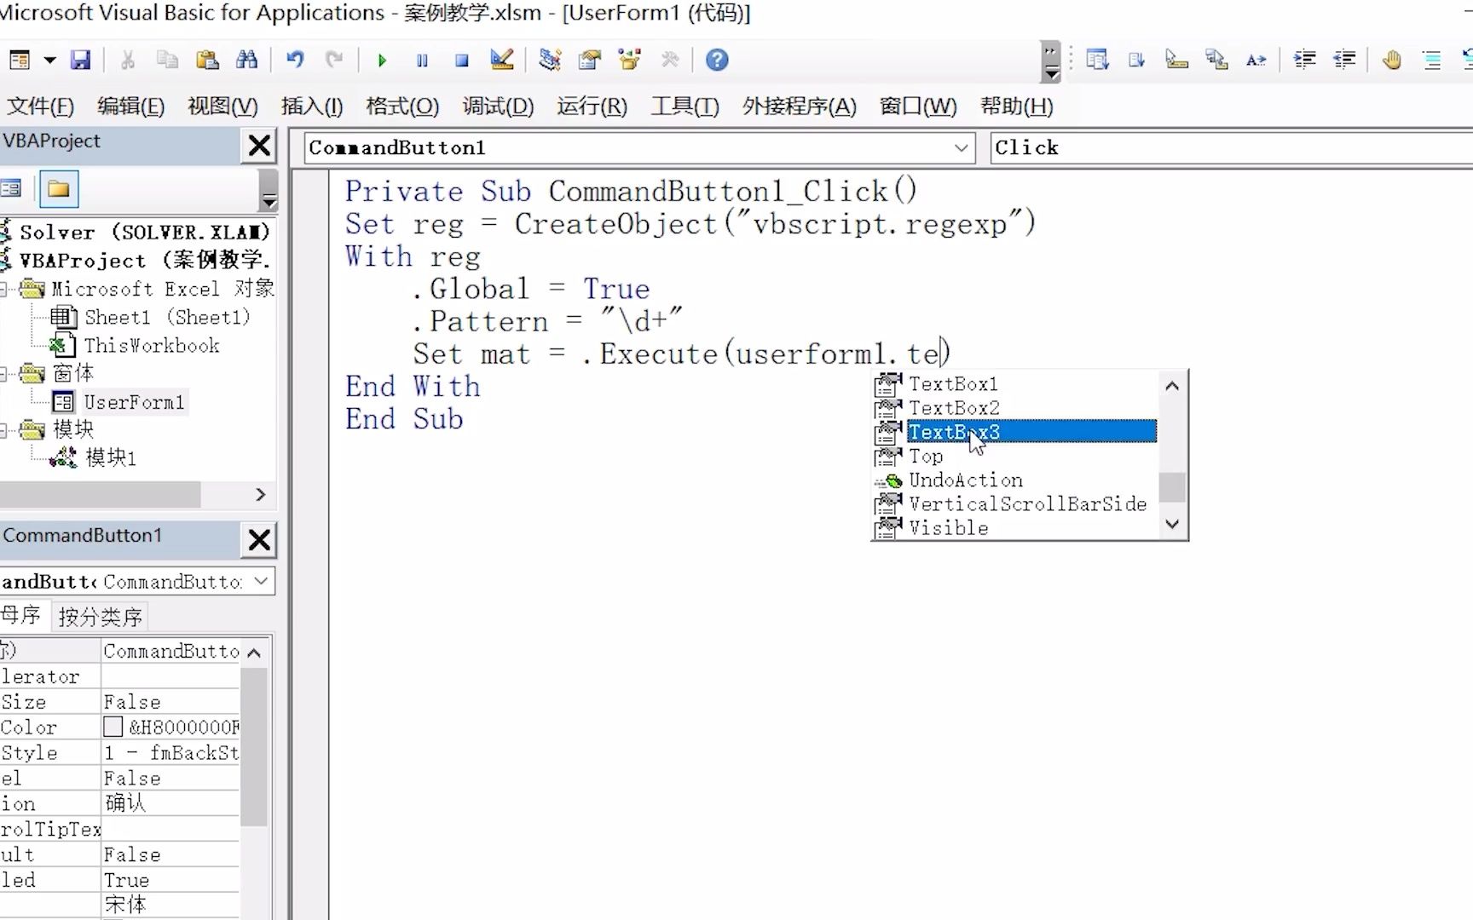This screenshot has width=1473, height=920.
Task: Switch to the 按分类序 properties tab
Action: [100, 615]
